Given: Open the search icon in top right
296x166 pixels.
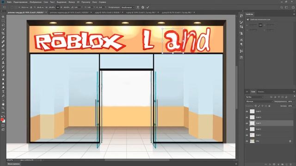Looking at the screenshot, I should [282, 7].
